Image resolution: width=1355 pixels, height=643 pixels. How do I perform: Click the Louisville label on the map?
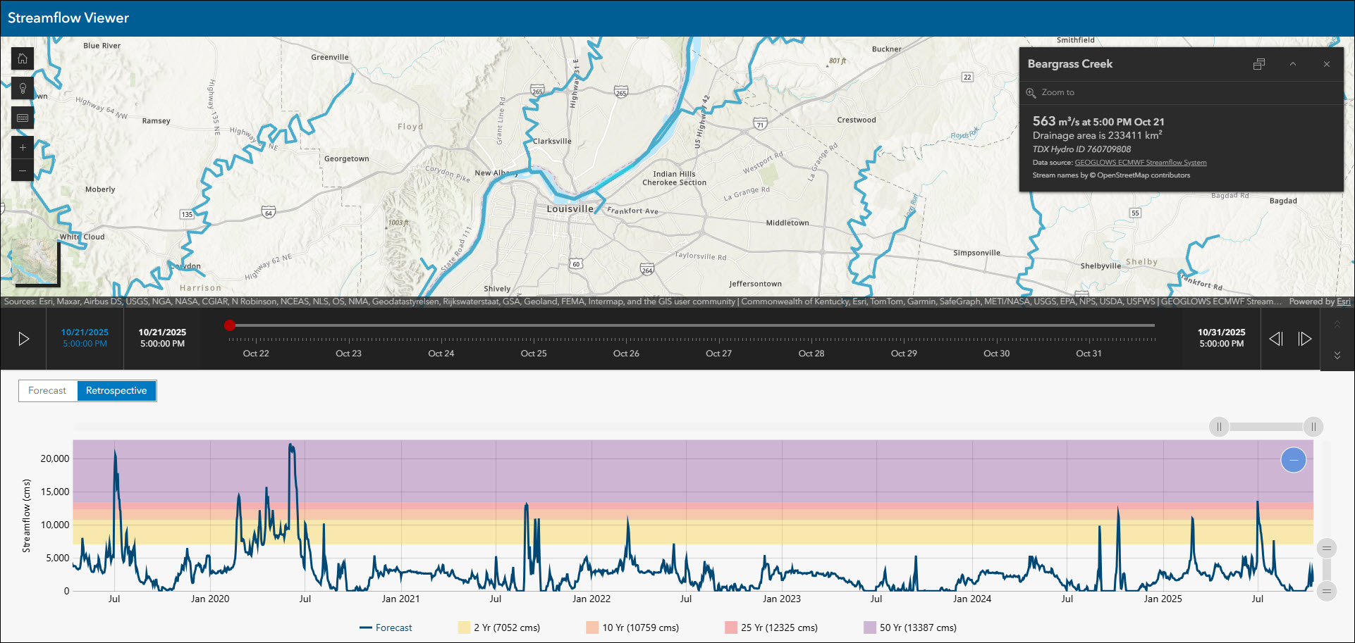coord(570,209)
